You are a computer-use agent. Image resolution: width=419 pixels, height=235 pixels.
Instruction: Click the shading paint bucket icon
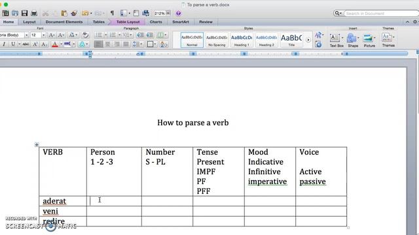coord(164,44)
